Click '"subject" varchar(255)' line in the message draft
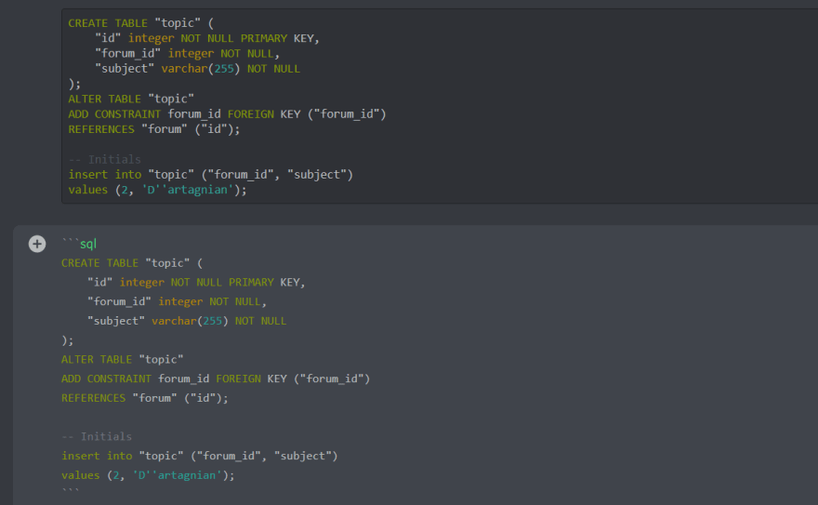The width and height of the screenshot is (818, 505). pos(187,321)
